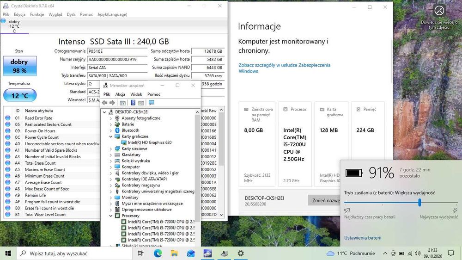Click the Total Erase Count attribute row
462x260 pixels.
[52, 163]
